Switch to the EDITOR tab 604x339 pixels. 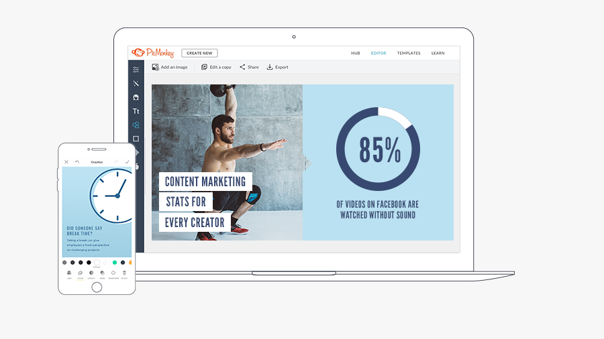[379, 53]
